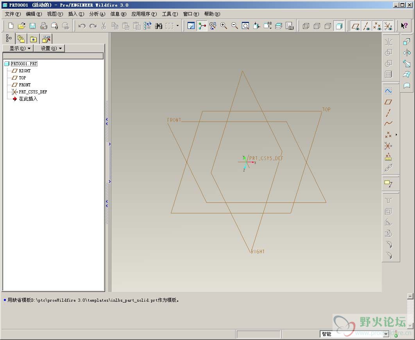
Task: Open the 插入 menu
Action: 76,14
